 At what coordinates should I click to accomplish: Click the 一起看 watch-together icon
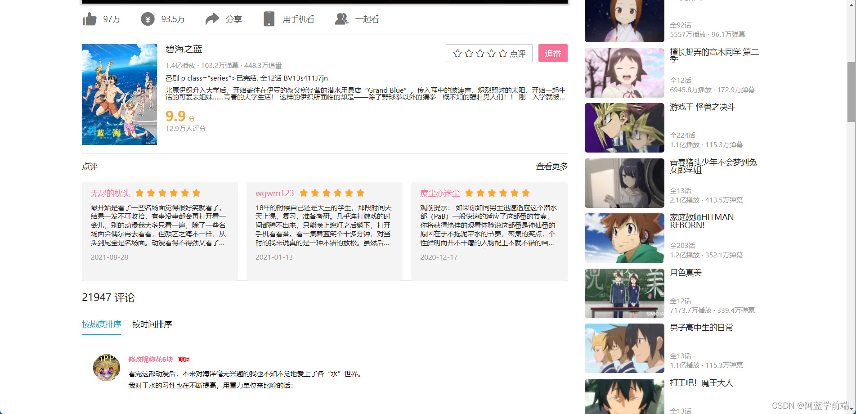341,19
